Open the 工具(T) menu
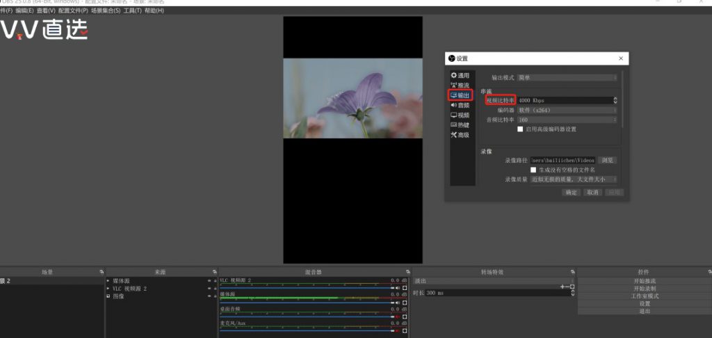The height and width of the screenshot is (338, 712). 132,11
